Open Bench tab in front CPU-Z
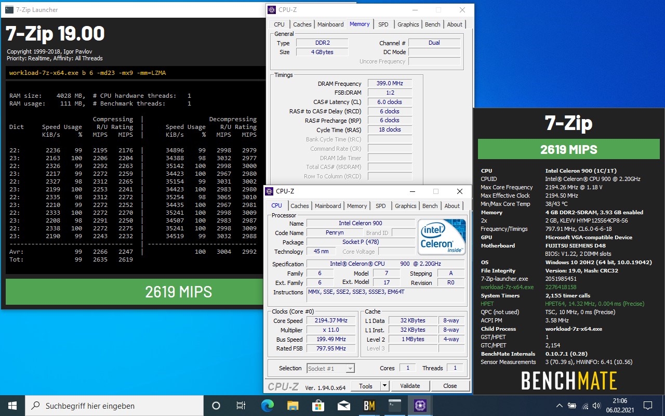665x416 pixels. 430,206
